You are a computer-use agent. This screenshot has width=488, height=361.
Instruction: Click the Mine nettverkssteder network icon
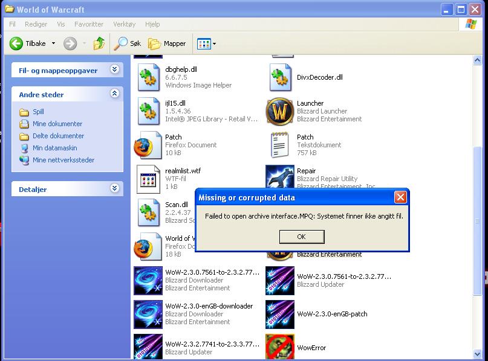point(24,161)
